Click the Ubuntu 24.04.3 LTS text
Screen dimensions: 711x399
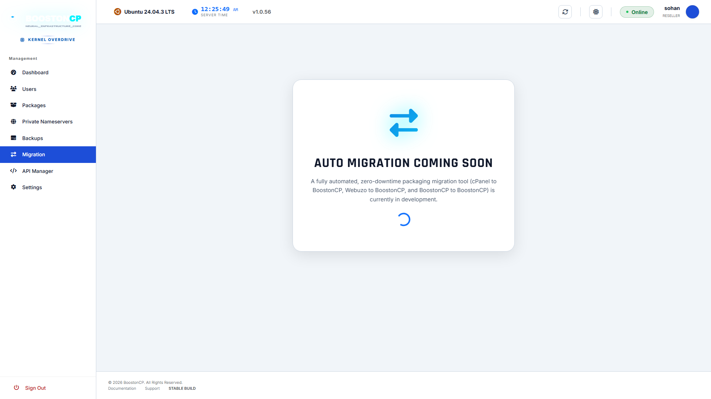149,12
